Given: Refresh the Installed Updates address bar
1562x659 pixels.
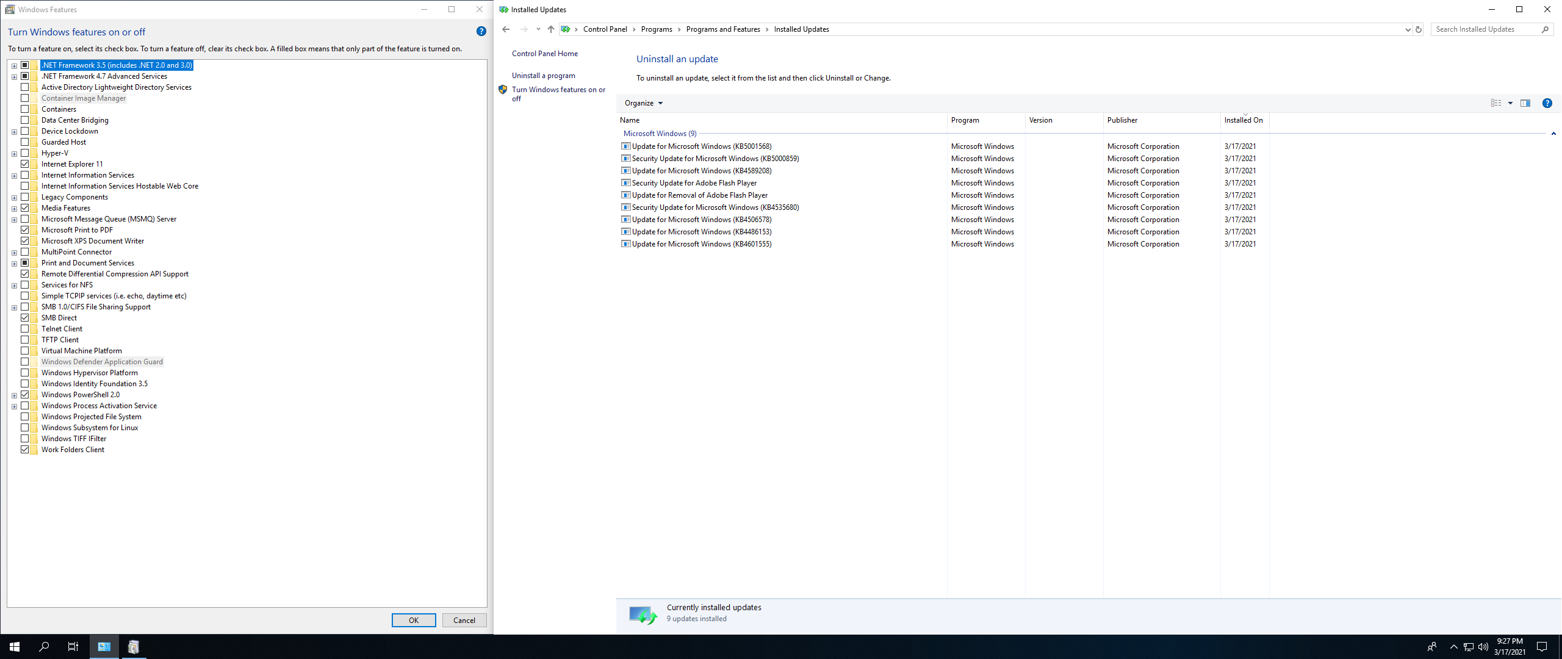Looking at the screenshot, I should (x=1419, y=29).
